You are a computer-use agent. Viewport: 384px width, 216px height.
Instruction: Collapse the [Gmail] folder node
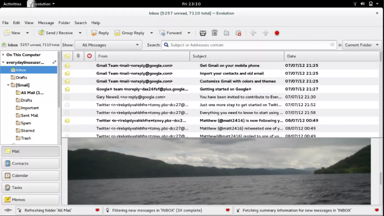pyautogui.click(x=8, y=85)
